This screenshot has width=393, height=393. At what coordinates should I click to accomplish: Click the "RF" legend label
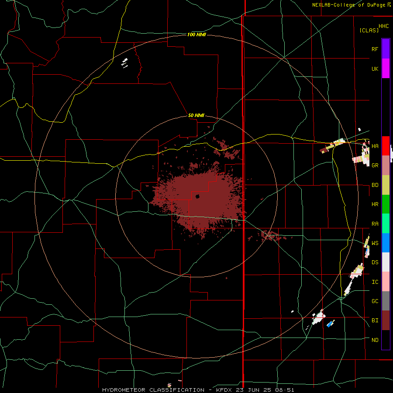[x=375, y=49]
